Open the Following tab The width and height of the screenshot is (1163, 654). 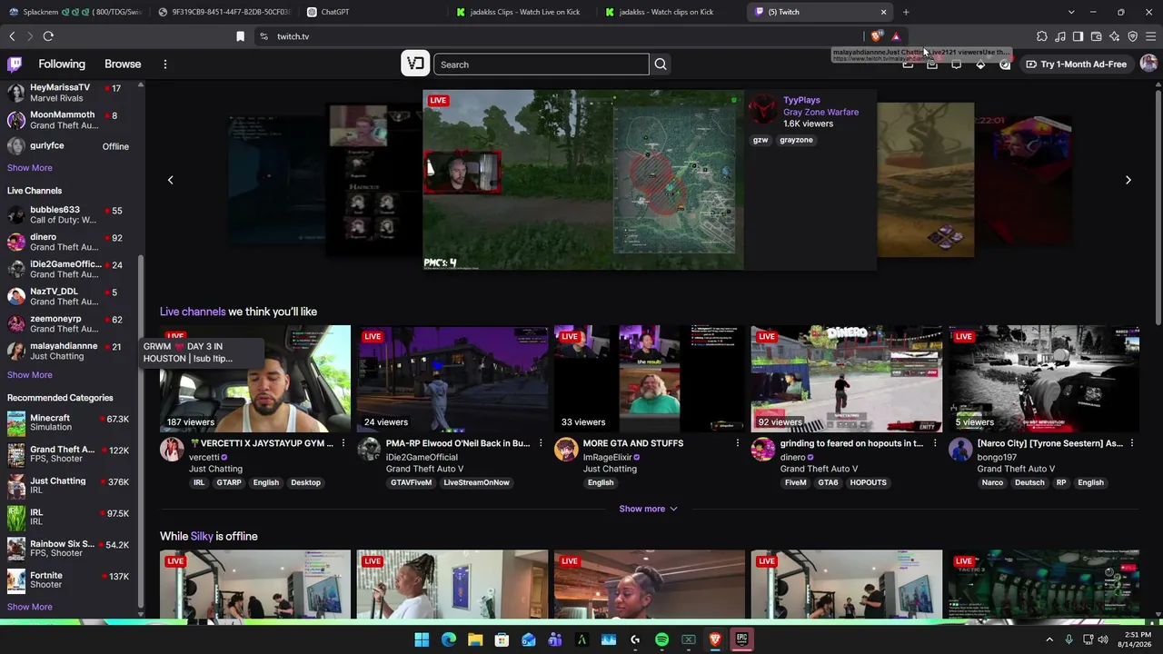62,64
